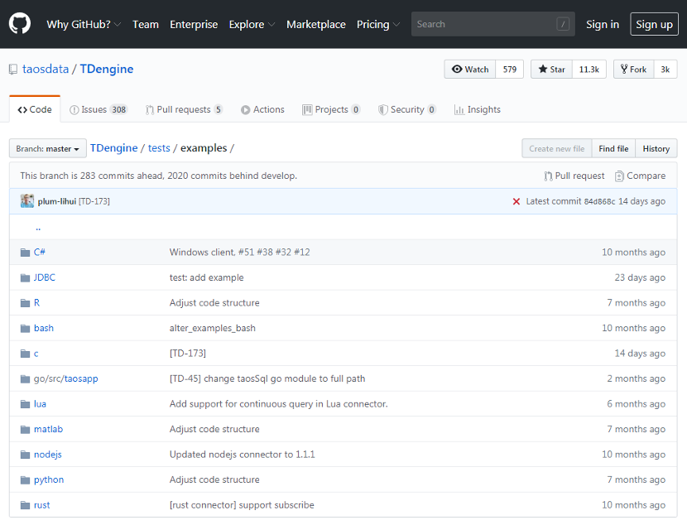Screen dimensions: 687x525
Task: Open the TDengine repository title link
Action: point(107,69)
